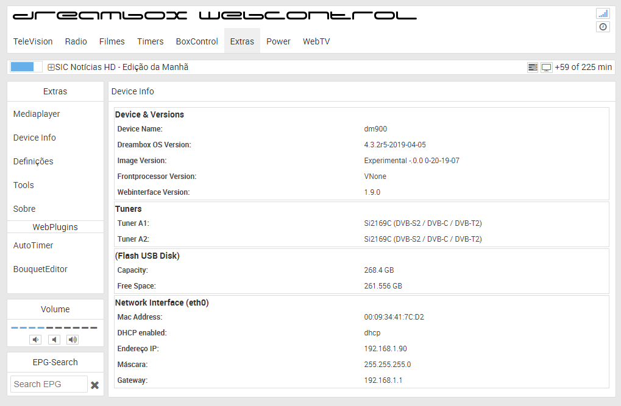Click the DHCP enabled value 'dhcp'
621x406 pixels.
click(x=372, y=333)
